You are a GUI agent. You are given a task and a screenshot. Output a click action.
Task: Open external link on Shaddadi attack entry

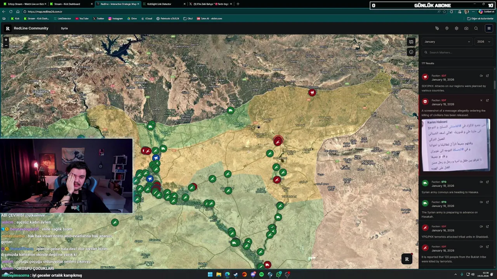487,226
